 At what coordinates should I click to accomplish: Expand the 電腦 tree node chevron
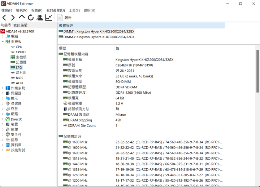pyautogui.click(x=3, y=36)
